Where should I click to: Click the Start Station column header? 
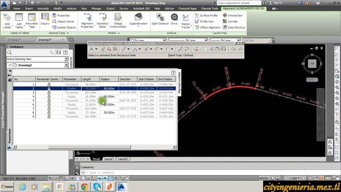(147, 79)
